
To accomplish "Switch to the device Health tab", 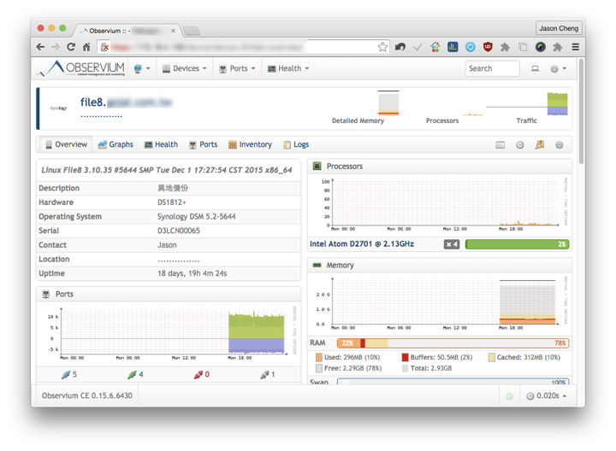I will [x=161, y=144].
